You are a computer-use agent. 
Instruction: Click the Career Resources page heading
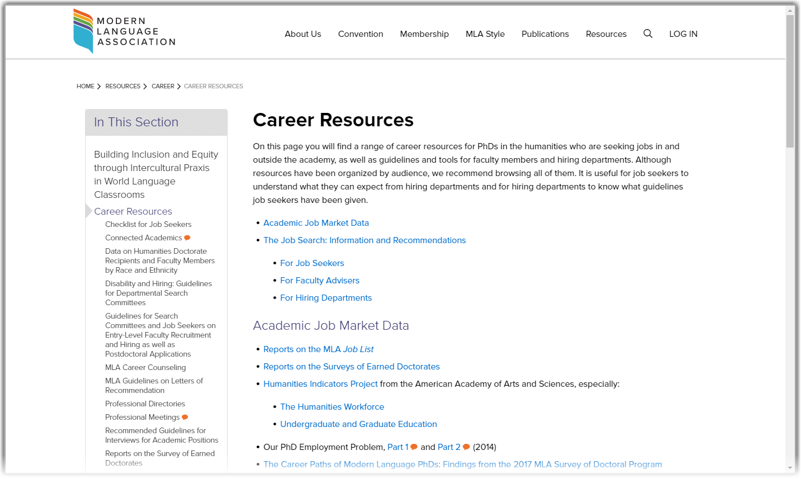click(x=333, y=120)
